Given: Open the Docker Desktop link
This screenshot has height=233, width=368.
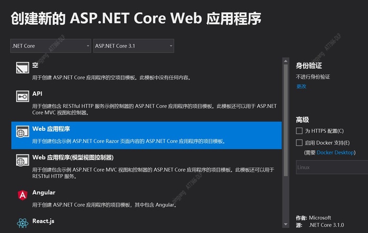Looking at the screenshot, I should pos(335,153).
